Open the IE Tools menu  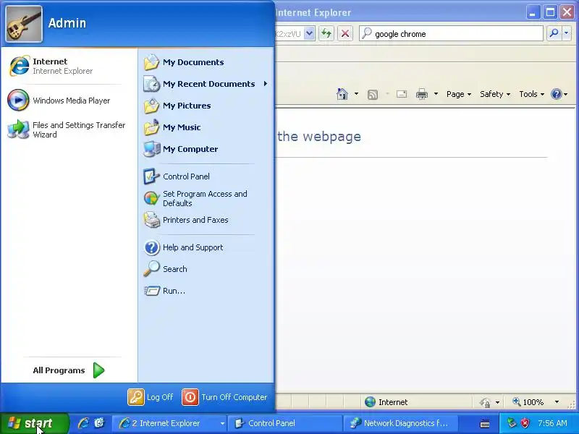[x=531, y=94]
